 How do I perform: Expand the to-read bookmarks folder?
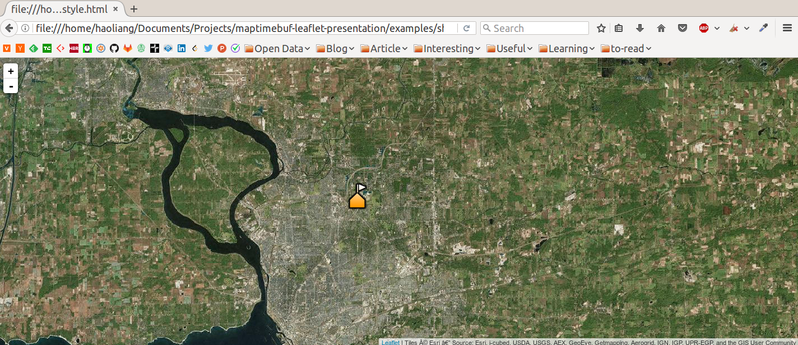click(x=627, y=49)
